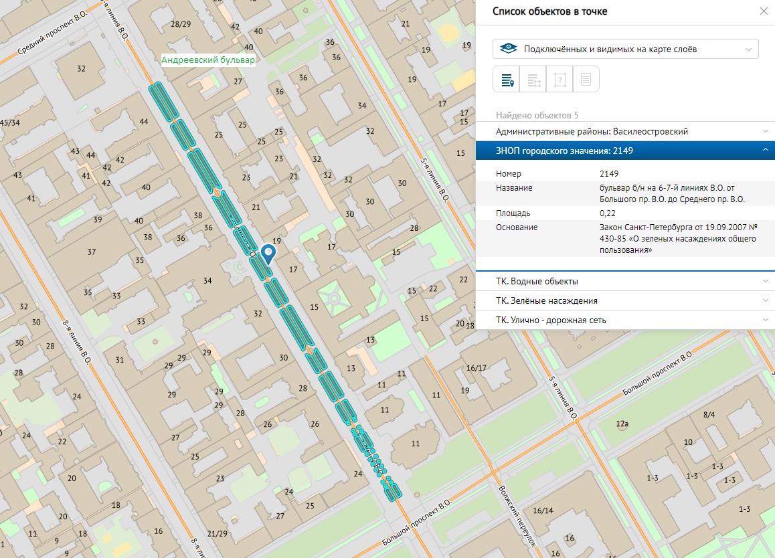Click the Волжский переулок street label
The width and height of the screenshot is (775, 558).
517,515
